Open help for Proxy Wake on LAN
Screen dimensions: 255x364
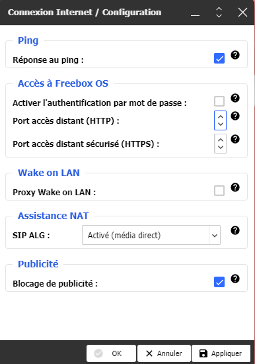235,187
